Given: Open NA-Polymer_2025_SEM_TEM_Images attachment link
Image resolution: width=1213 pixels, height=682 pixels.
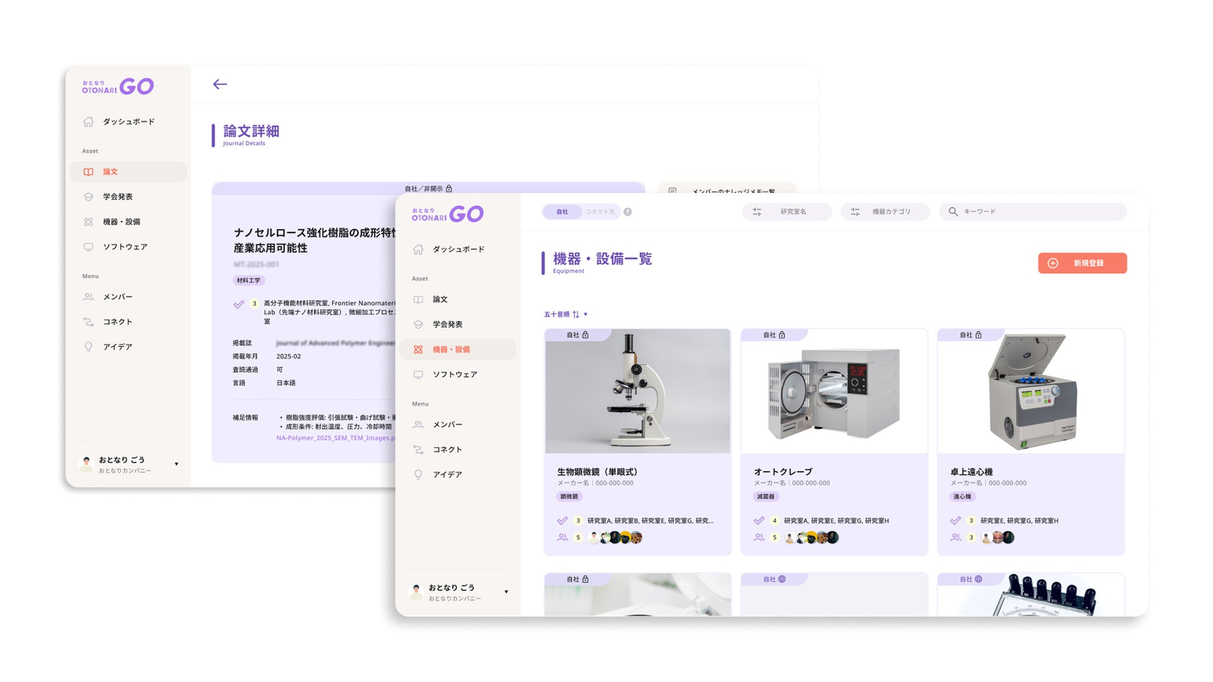Looking at the screenshot, I should (x=335, y=438).
